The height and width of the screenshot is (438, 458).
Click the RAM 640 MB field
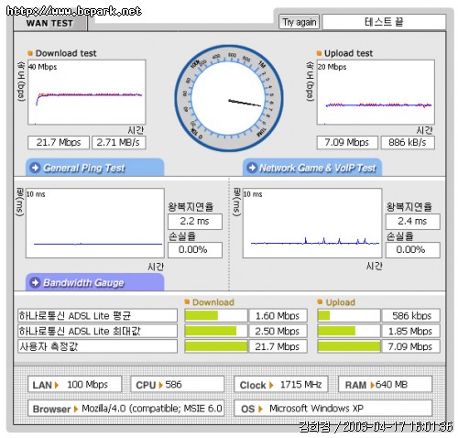tap(386, 384)
